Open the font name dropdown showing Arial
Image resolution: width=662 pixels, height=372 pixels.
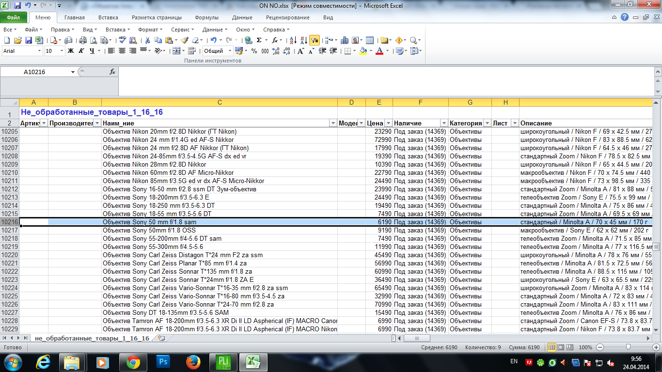(40, 51)
